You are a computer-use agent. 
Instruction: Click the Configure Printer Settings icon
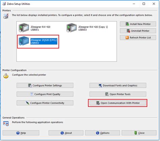point(30,85)
